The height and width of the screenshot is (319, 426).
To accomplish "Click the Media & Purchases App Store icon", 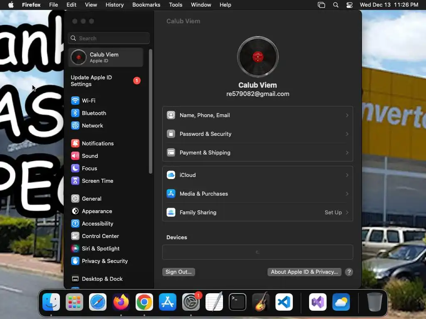I will click(x=171, y=194).
